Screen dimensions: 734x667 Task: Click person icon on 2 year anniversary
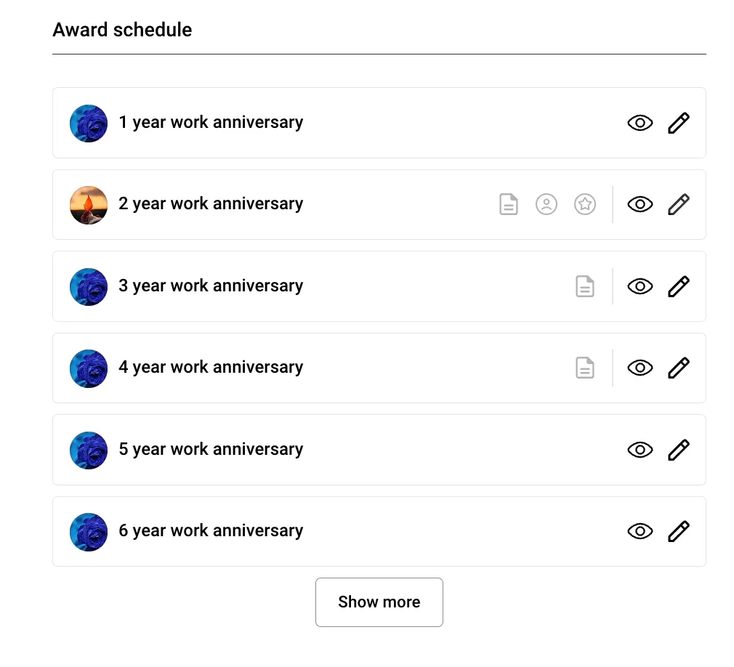[x=547, y=204]
